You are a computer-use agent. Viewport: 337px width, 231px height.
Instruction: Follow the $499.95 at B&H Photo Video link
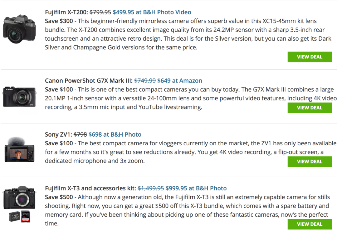152,12
